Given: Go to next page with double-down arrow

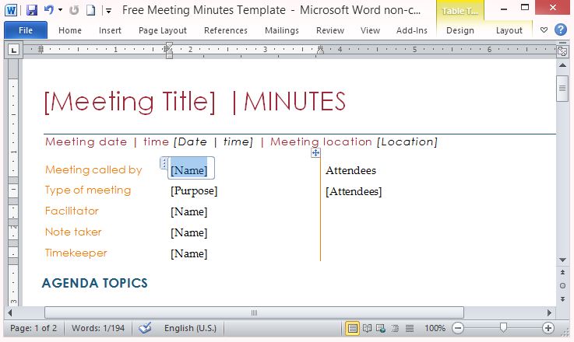Looking at the screenshot, I should click(562, 299).
